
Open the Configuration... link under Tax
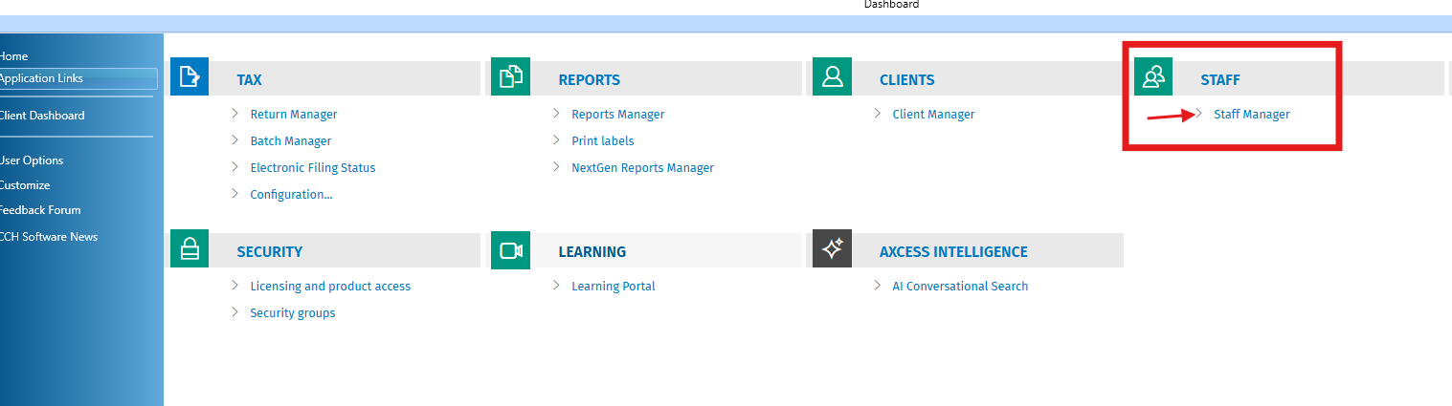[292, 194]
